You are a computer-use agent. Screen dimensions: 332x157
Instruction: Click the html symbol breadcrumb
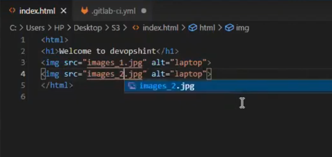tap(207, 28)
